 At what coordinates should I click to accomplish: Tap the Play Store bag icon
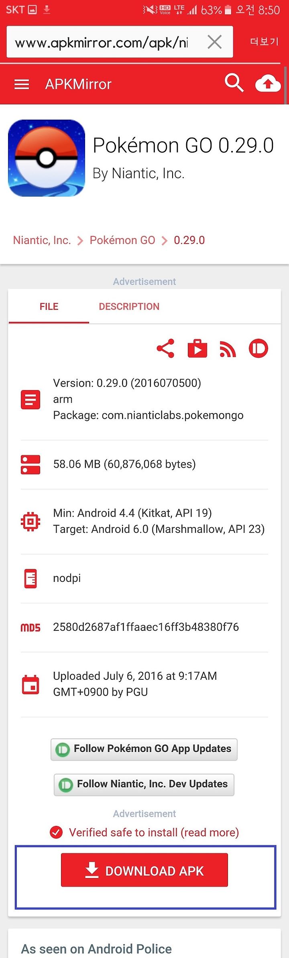pyautogui.click(x=197, y=348)
